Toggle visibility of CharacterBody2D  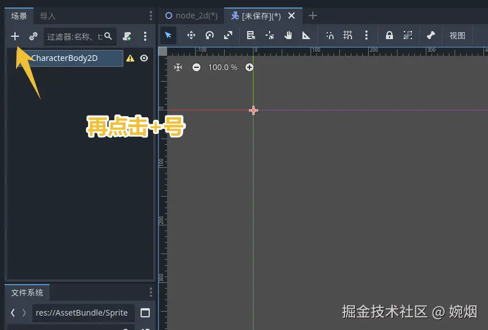144,58
